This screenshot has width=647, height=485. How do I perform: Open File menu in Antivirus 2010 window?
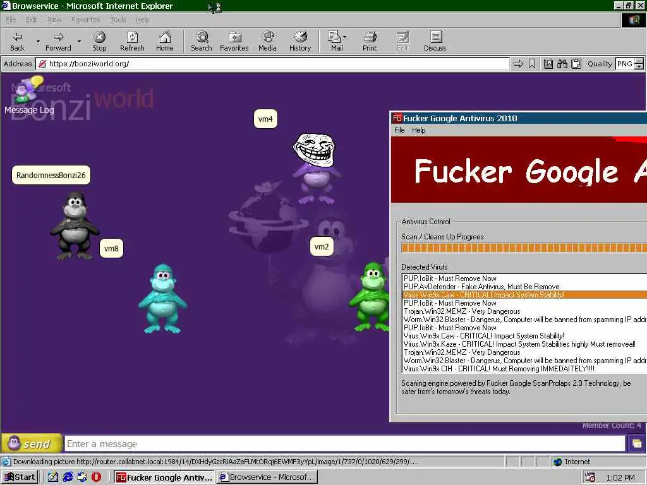click(399, 130)
